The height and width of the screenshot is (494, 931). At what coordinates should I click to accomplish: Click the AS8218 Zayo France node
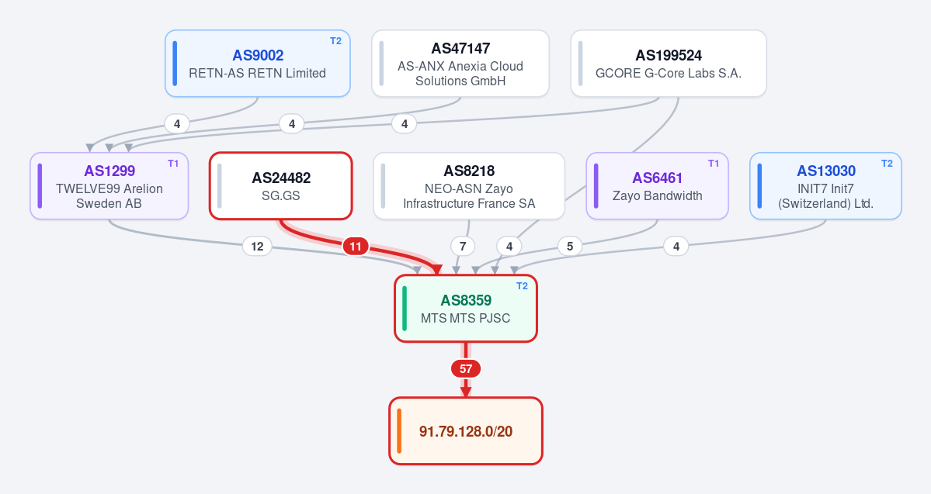click(x=469, y=186)
